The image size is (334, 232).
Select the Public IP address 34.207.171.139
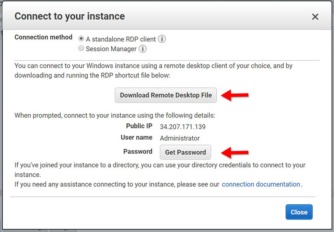(183, 126)
